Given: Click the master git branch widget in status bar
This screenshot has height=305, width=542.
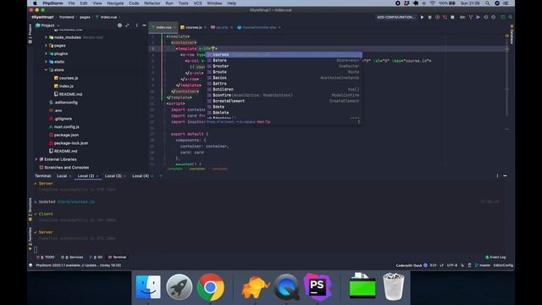Looking at the screenshot, I should [483, 265].
